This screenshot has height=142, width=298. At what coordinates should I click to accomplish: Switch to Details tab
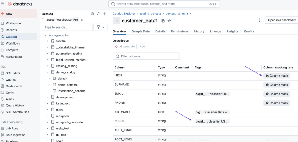tap(160, 31)
